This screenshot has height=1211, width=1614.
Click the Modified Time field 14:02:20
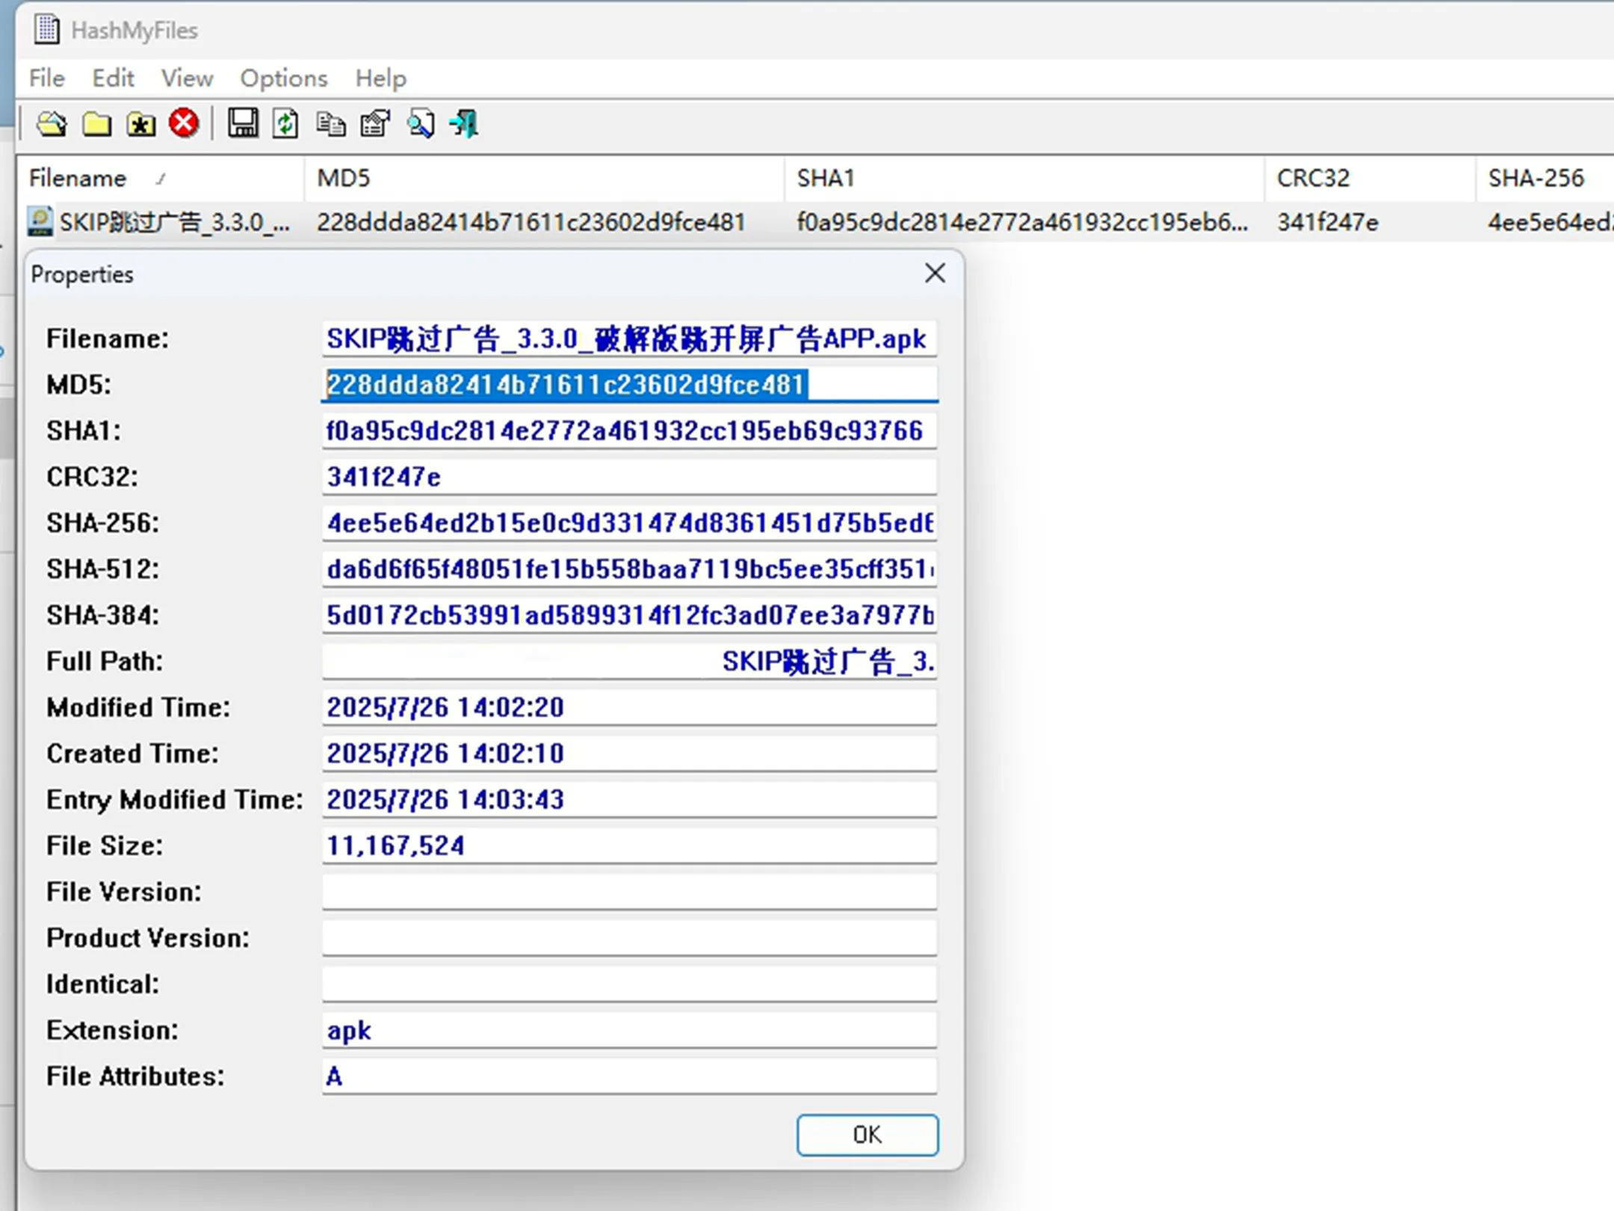[629, 707]
